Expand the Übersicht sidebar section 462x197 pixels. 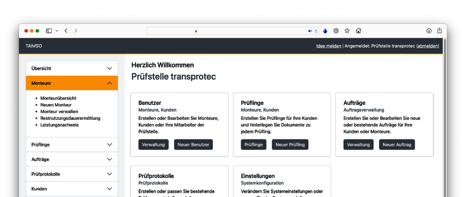pos(72,68)
